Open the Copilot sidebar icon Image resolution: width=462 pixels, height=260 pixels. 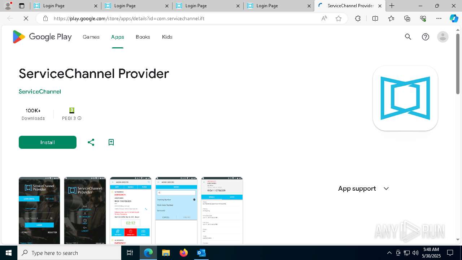[x=454, y=18]
